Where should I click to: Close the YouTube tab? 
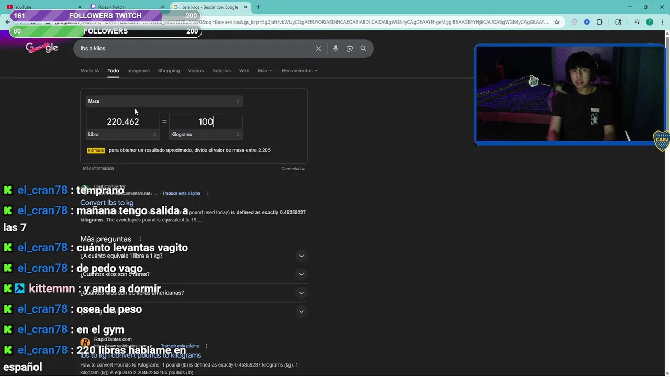point(80,7)
